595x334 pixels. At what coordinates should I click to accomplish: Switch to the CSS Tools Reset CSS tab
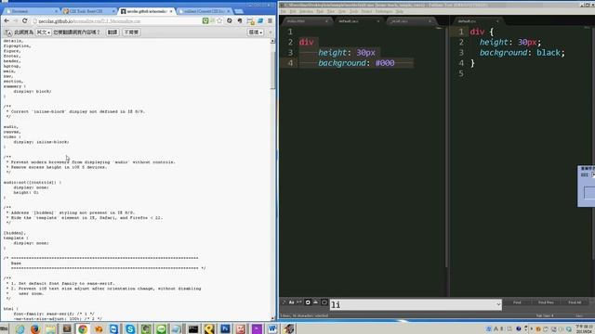pyautogui.click(x=88, y=11)
